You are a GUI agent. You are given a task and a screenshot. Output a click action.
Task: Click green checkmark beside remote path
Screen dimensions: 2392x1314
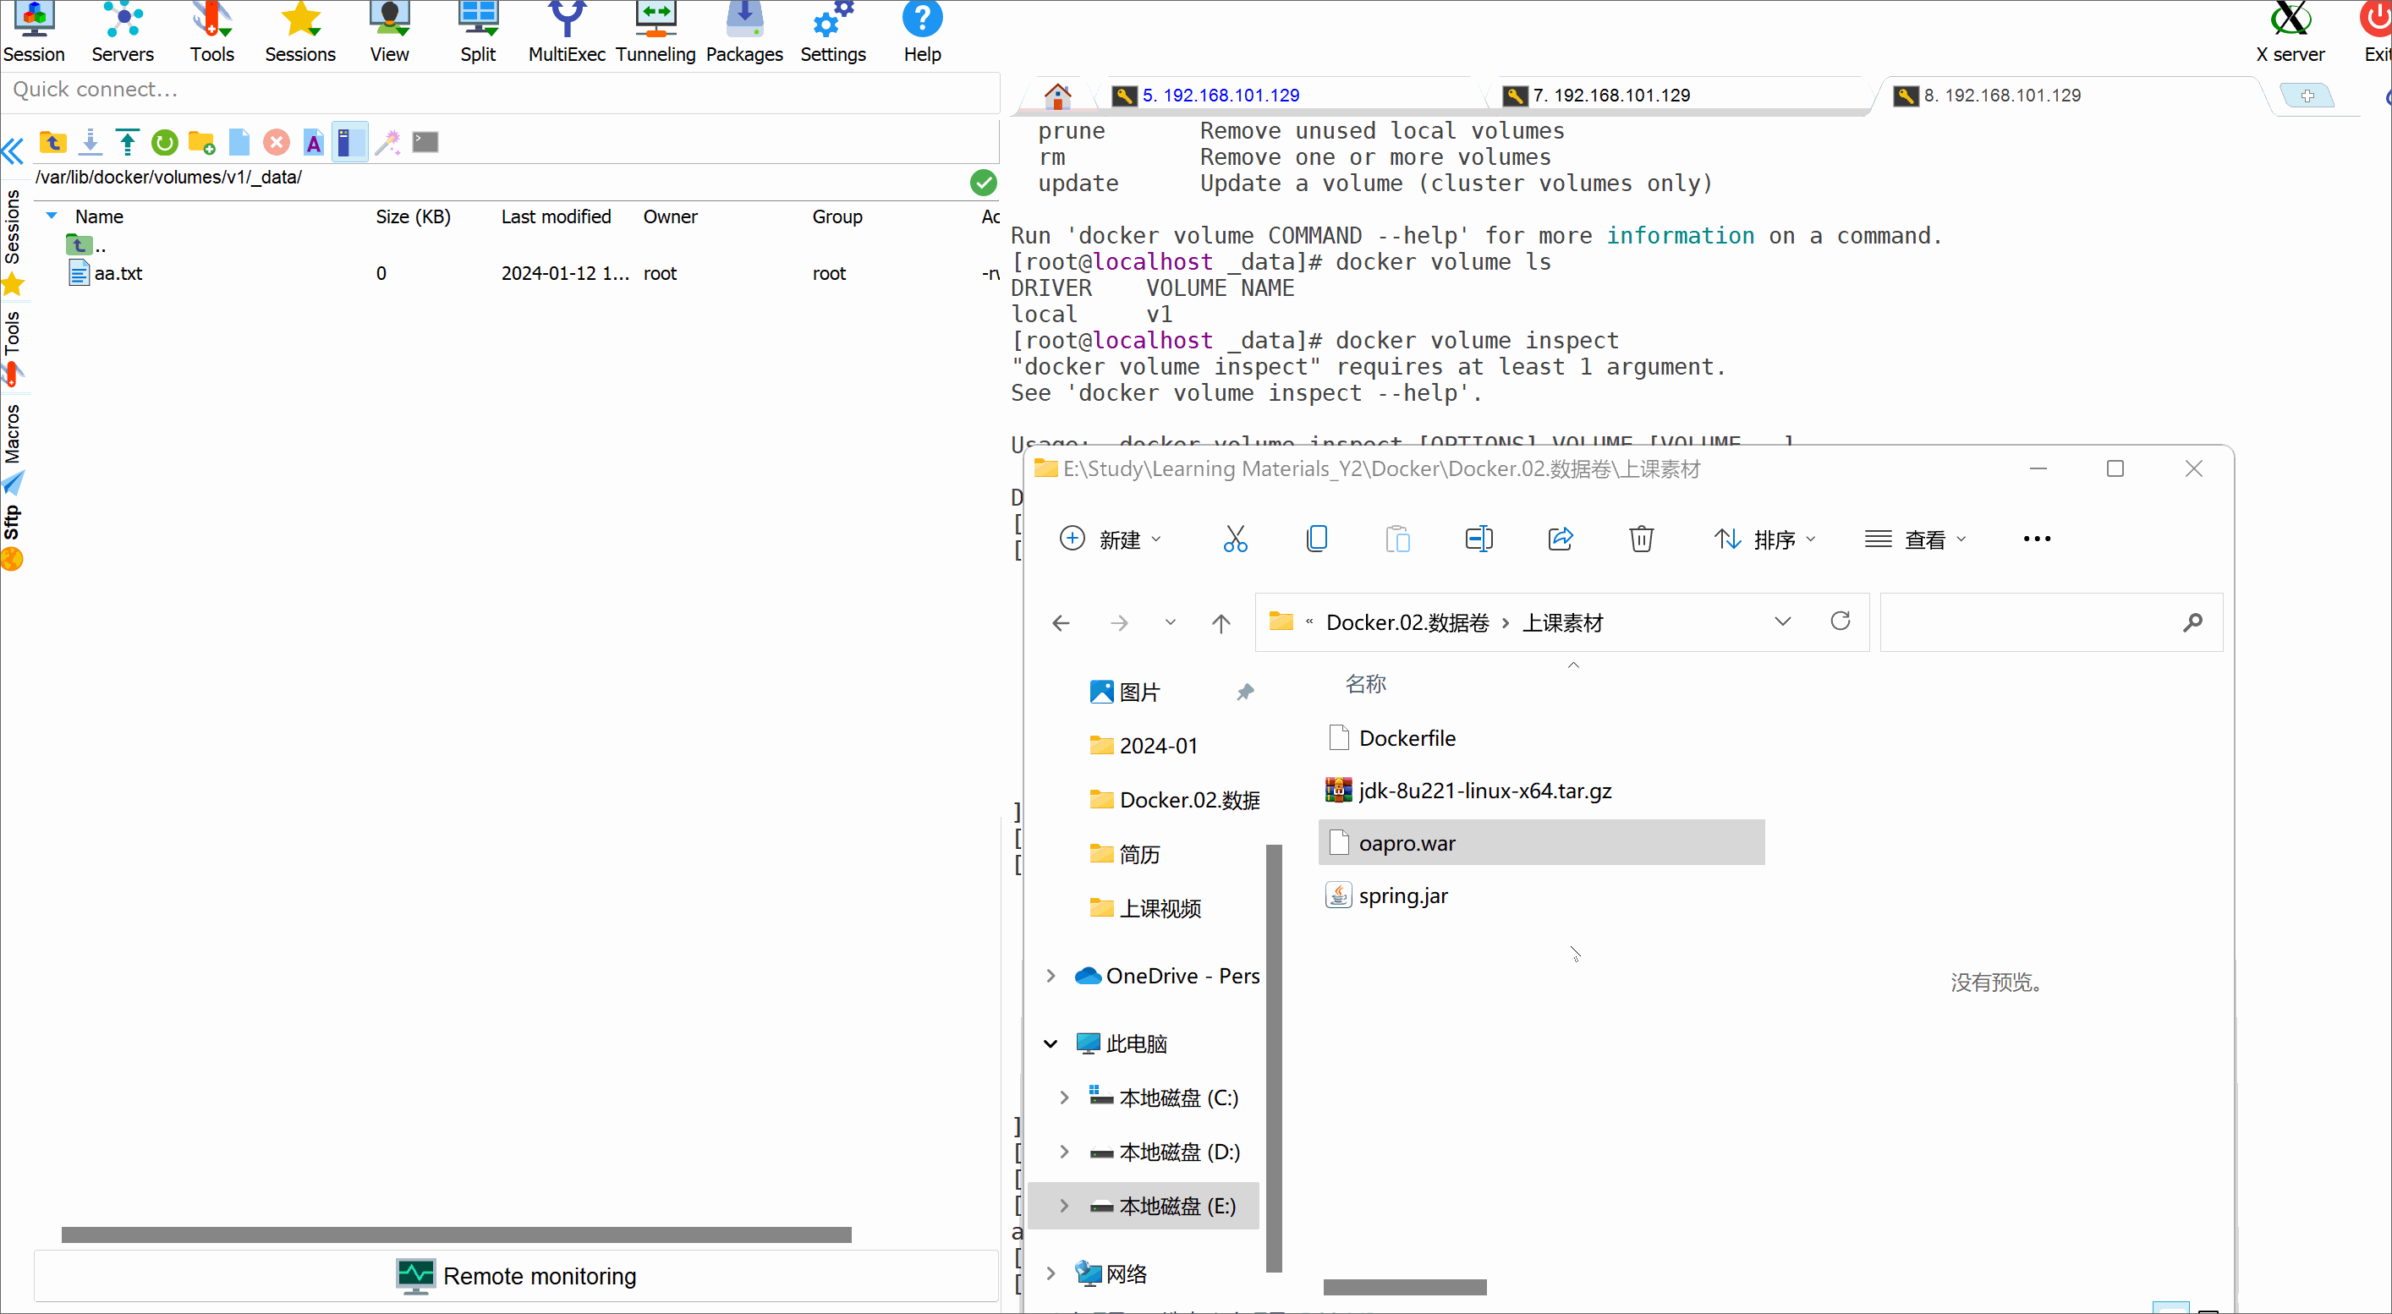pyautogui.click(x=983, y=182)
